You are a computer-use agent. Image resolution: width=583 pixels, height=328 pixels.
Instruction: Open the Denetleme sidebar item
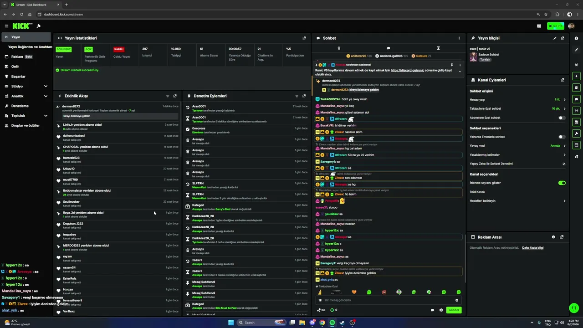click(x=26, y=106)
